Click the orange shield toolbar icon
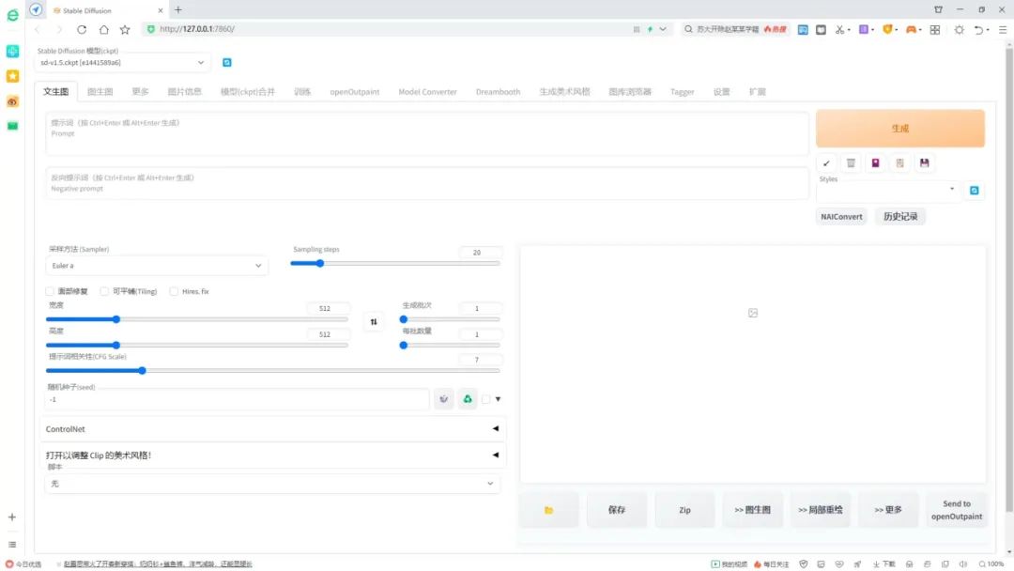The image size is (1014, 571). (x=887, y=29)
